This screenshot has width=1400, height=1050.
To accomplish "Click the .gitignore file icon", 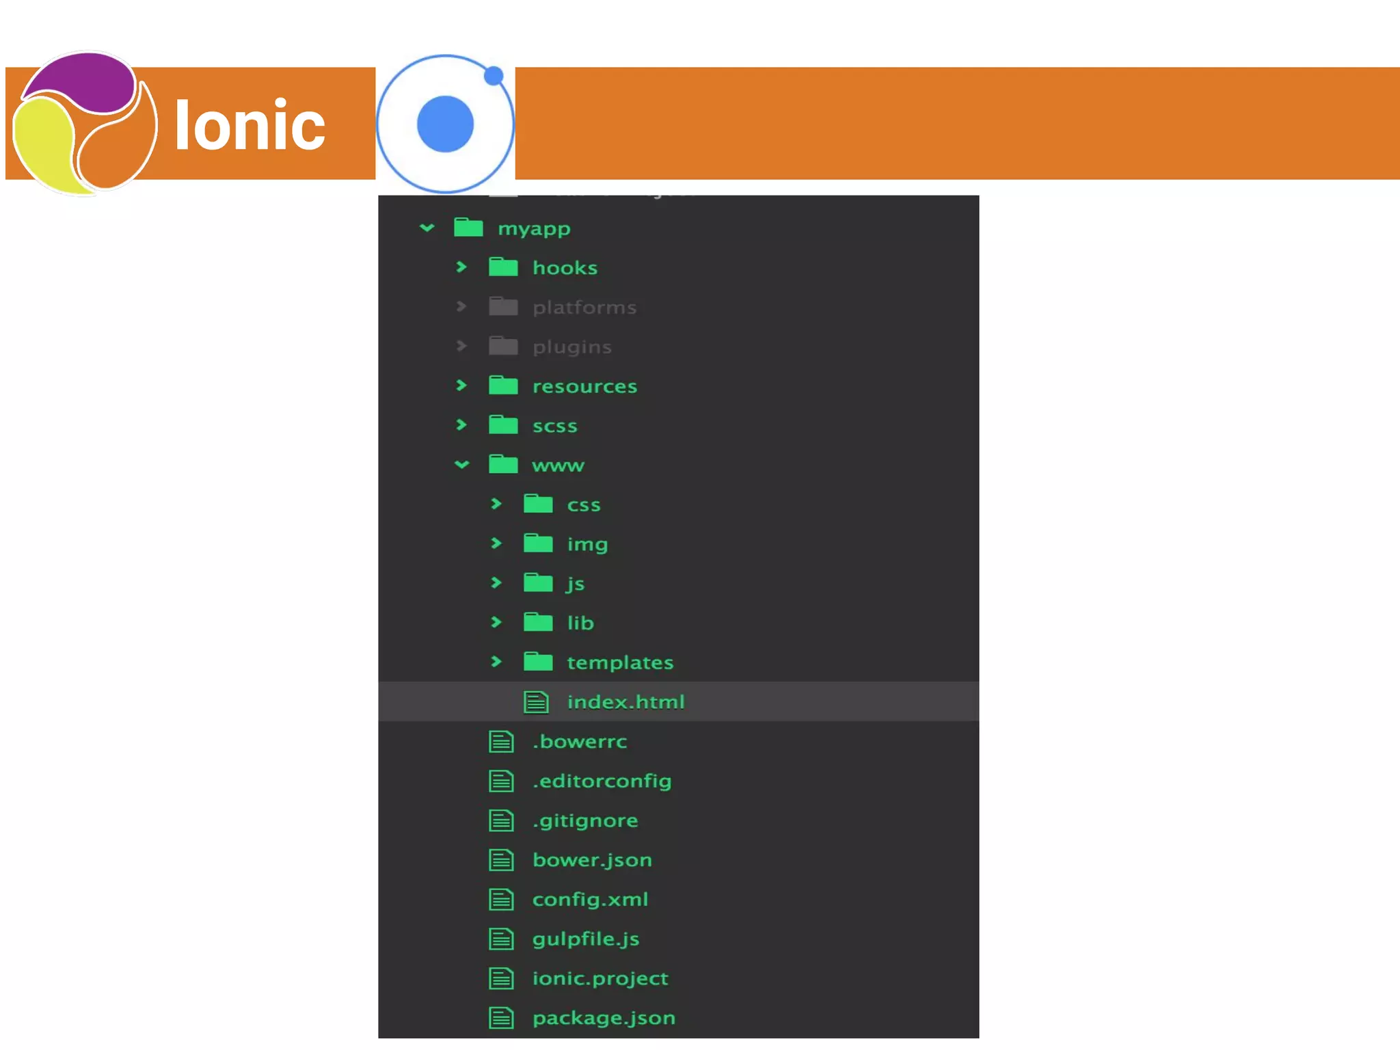I will point(502,821).
